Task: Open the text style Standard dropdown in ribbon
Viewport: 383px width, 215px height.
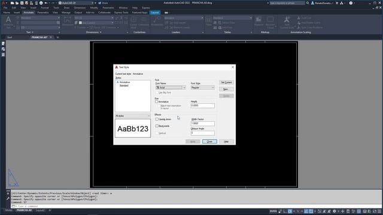Action: tap(40, 18)
